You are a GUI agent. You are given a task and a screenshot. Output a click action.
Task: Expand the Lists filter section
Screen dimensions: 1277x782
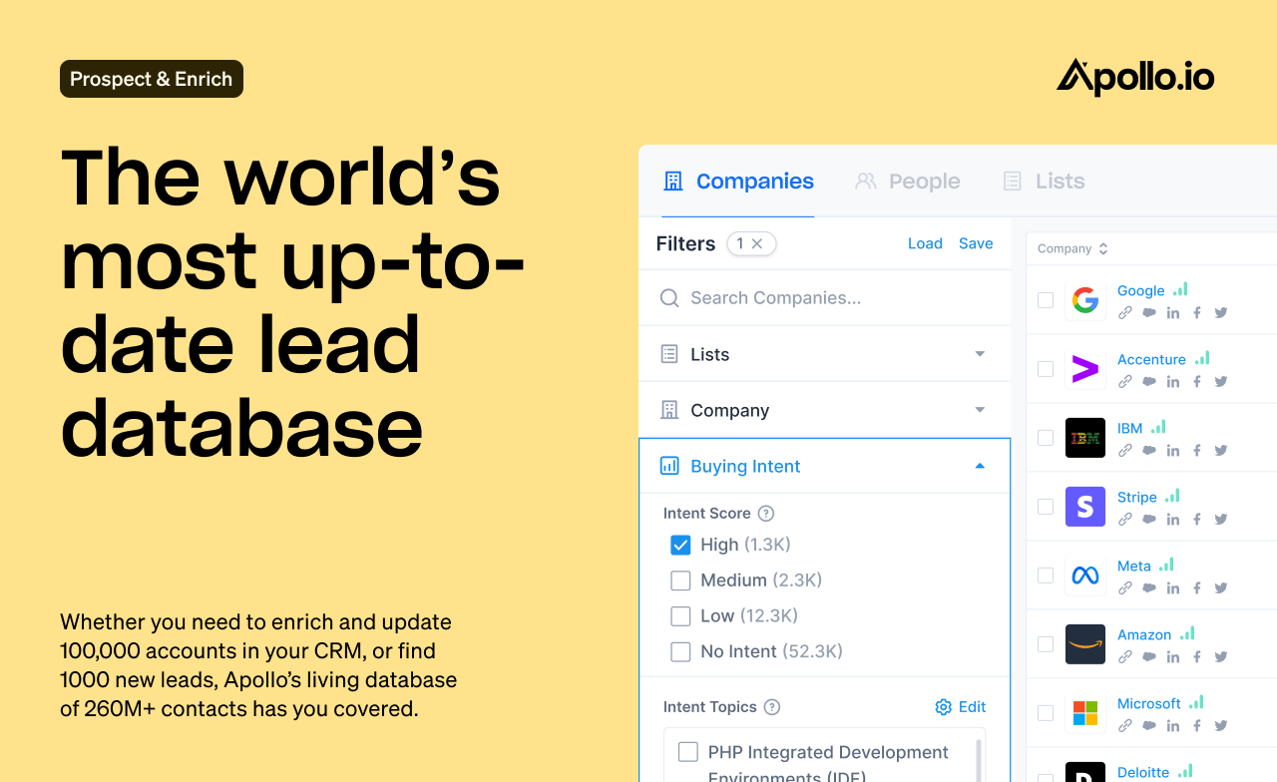pyautogui.click(x=825, y=354)
